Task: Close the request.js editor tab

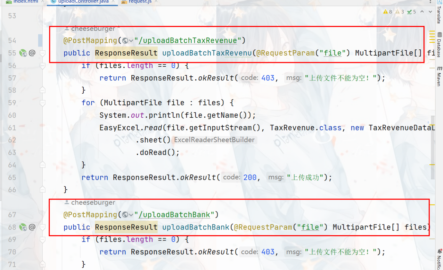Action: pyautogui.click(x=156, y=2)
